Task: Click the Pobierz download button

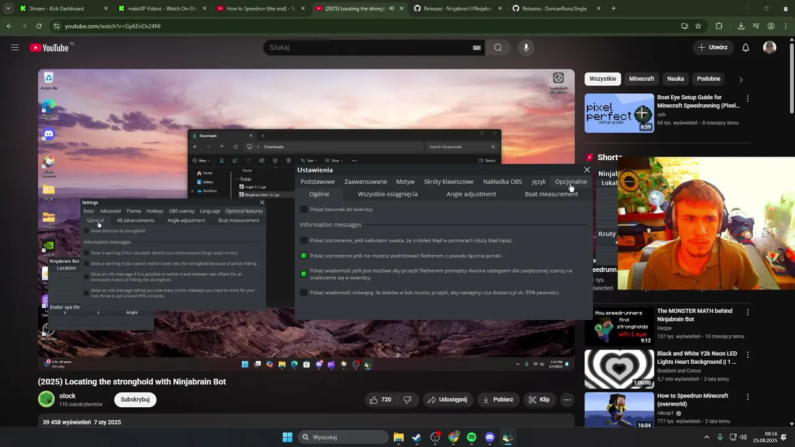Action: tap(497, 400)
